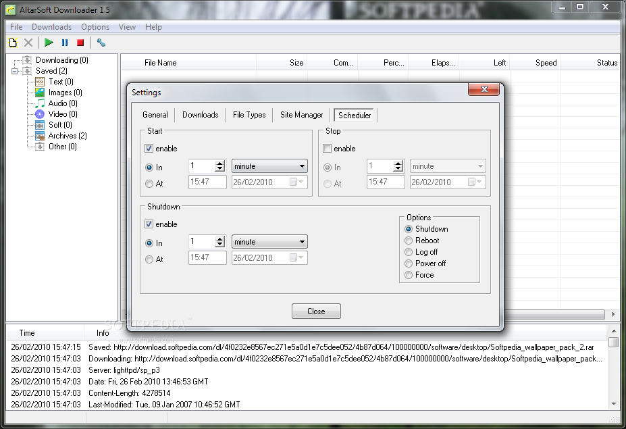The image size is (626, 429).
Task: Click the Downloading folder icon in tree
Action: point(27,60)
